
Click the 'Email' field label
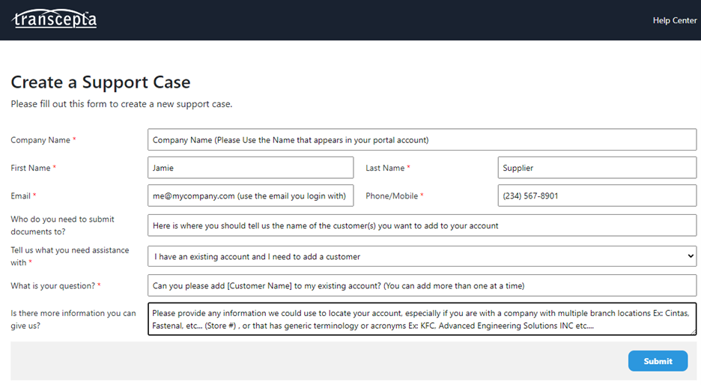coord(21,195)
